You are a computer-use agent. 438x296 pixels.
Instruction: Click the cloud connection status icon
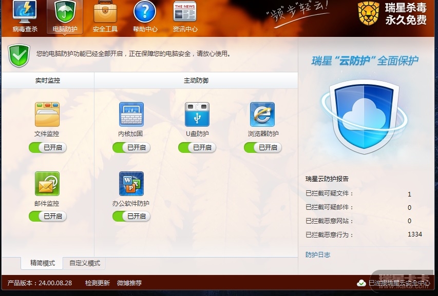click(x=361, y=283)
